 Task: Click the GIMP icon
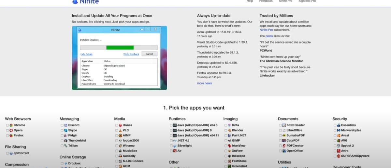click(229, 141)
